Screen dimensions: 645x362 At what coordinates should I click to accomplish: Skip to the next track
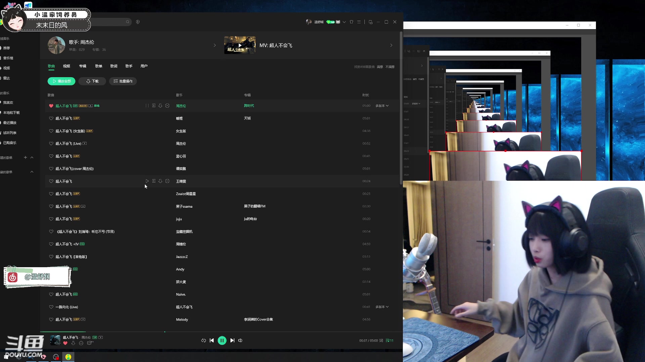[x=232, y=340]
